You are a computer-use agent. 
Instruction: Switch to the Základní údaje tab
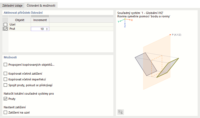point(12,5)
